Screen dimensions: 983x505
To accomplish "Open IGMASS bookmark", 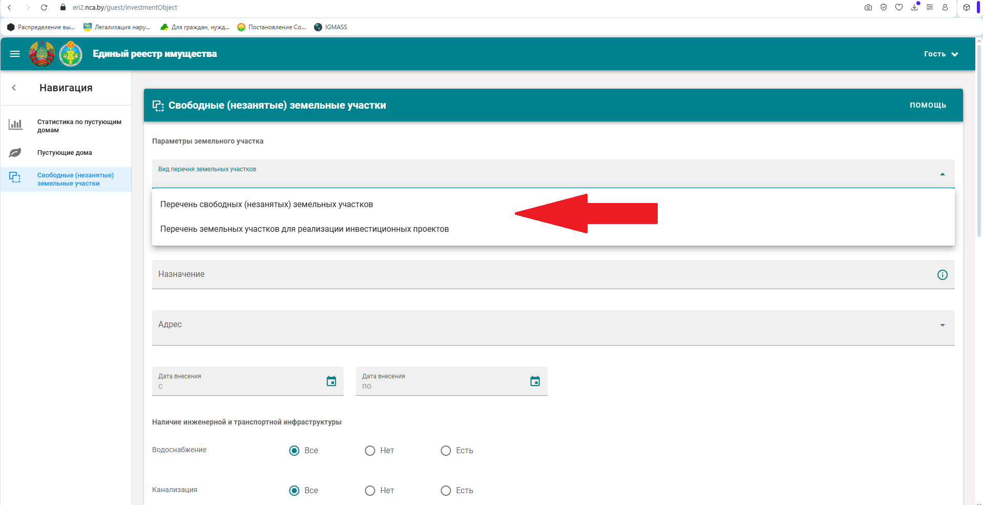I will (330, 27).
